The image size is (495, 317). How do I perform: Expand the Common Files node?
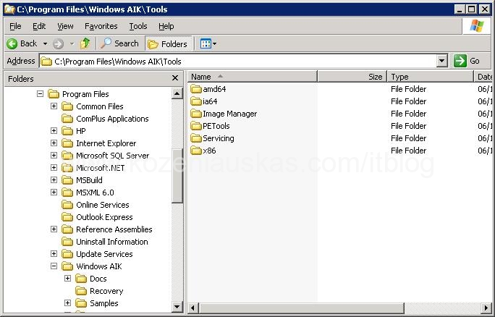(x=54, y=106)
